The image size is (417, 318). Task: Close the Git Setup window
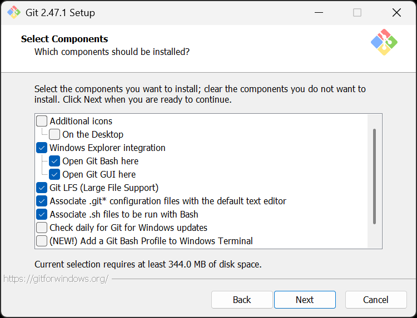click(x=396, y=12)
